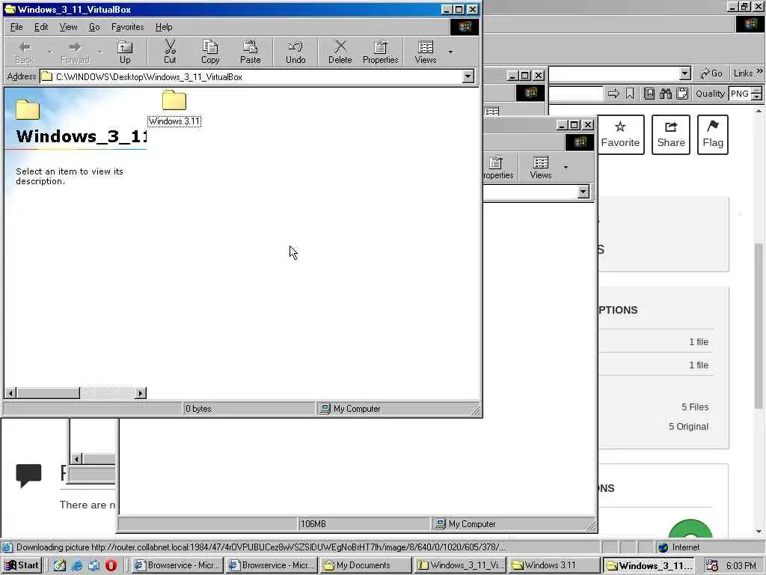
Task: Click the left pane horizontal scrollbar left arrow
Action: pyautogui.click(x=10, y=392)
